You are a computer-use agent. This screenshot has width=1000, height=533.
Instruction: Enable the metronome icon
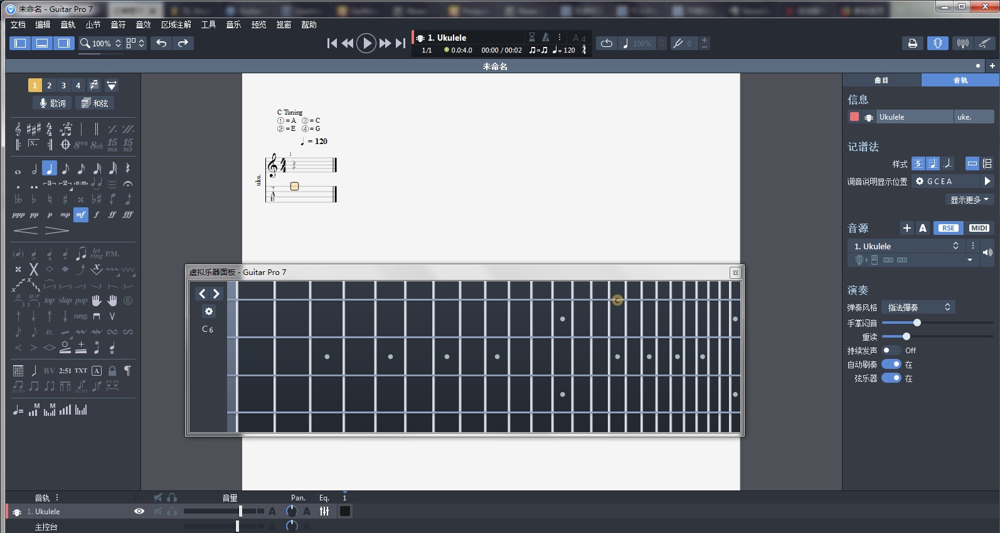point(546,38)
